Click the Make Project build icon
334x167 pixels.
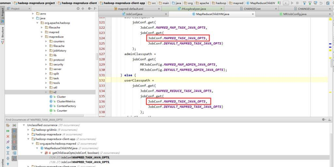click(x=279, y=3)
